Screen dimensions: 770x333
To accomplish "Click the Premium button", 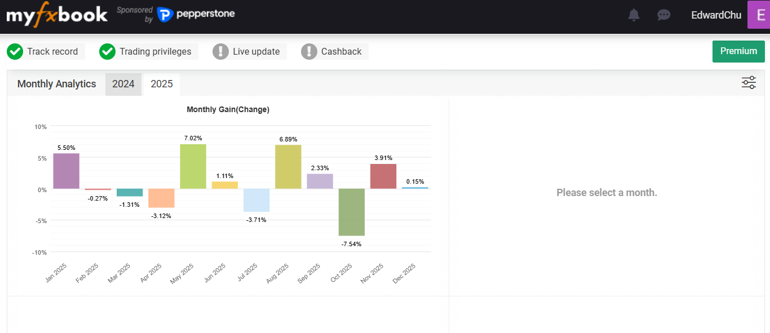I will pos(738,51).
